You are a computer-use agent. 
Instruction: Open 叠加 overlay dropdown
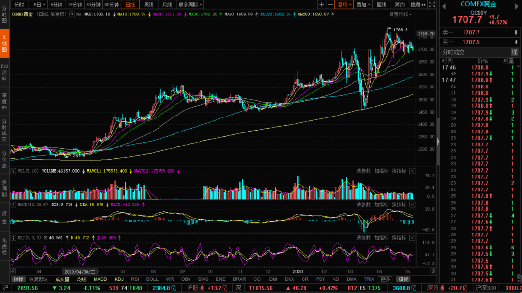tap(363, 5)
